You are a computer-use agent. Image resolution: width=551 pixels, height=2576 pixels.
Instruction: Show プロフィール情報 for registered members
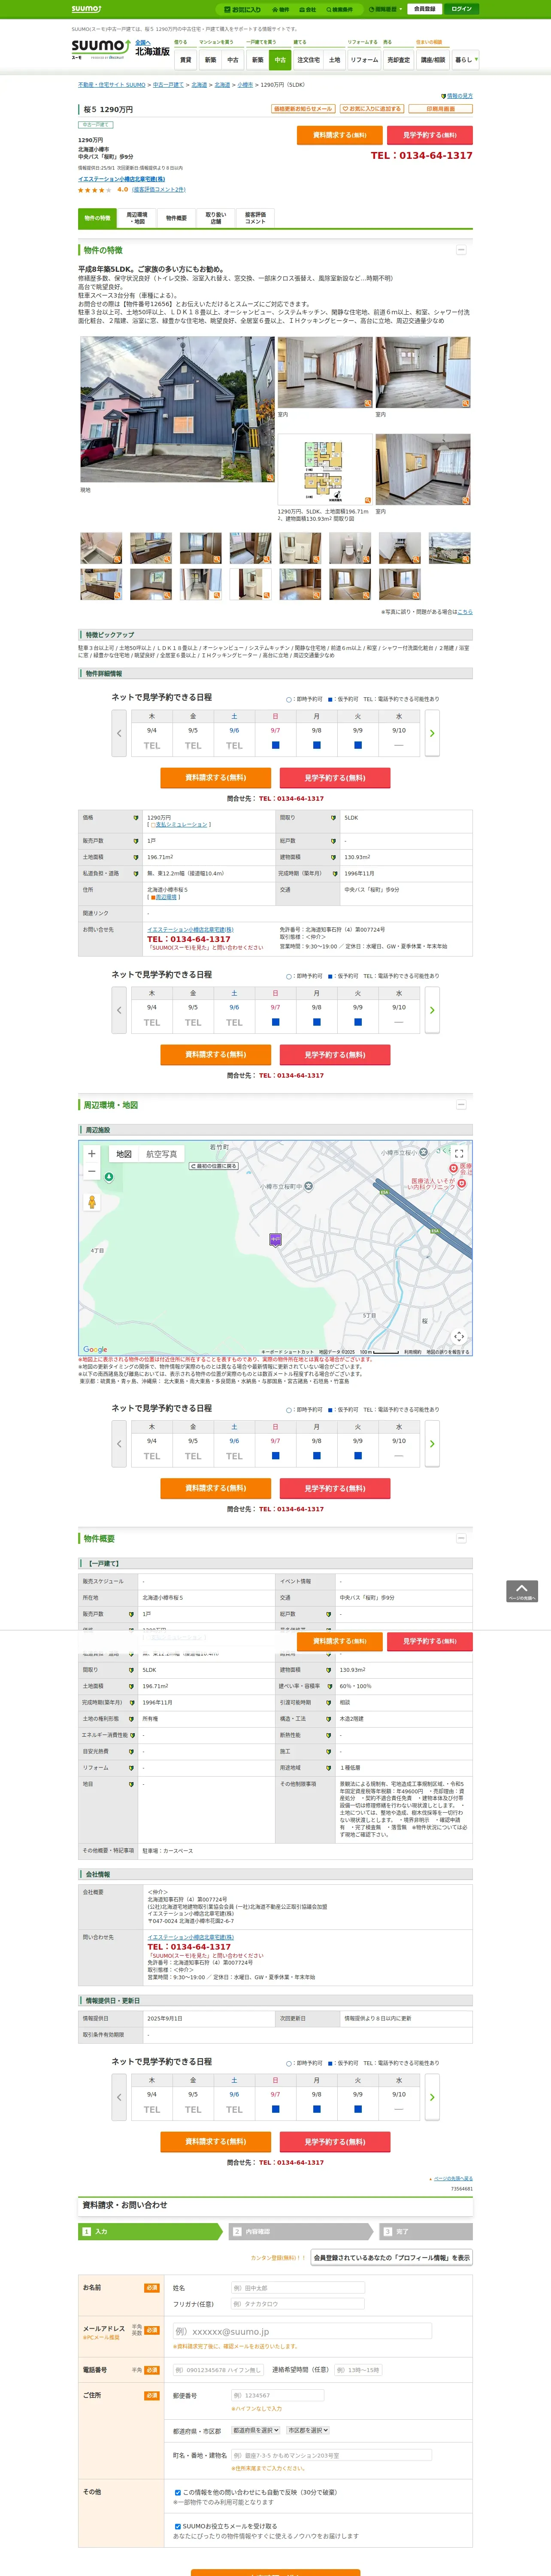(x=391, y=2257)
